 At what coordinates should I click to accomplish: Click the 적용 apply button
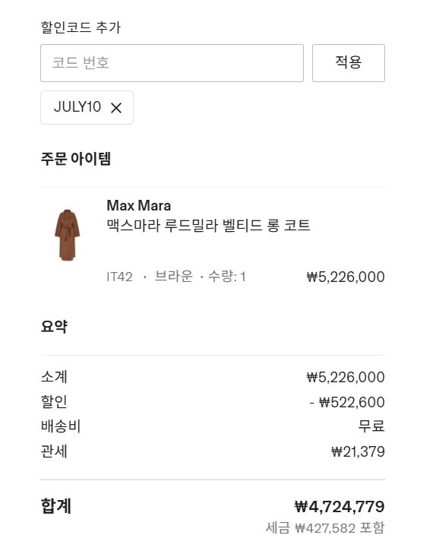click(349, 63)
